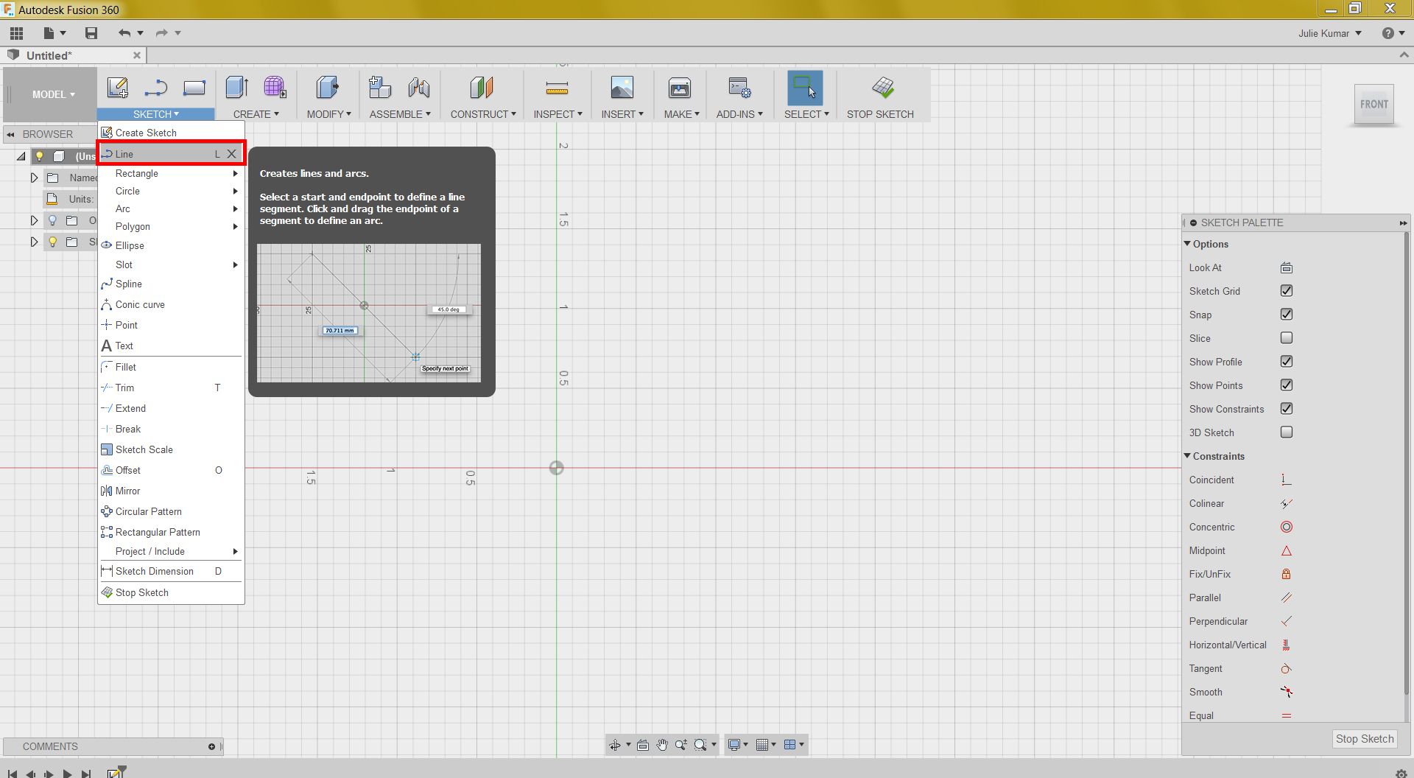The height and width of the screenshot is (778, 1414).
Task: Select the Coincident constraint icon
Action: [1286, 480]
